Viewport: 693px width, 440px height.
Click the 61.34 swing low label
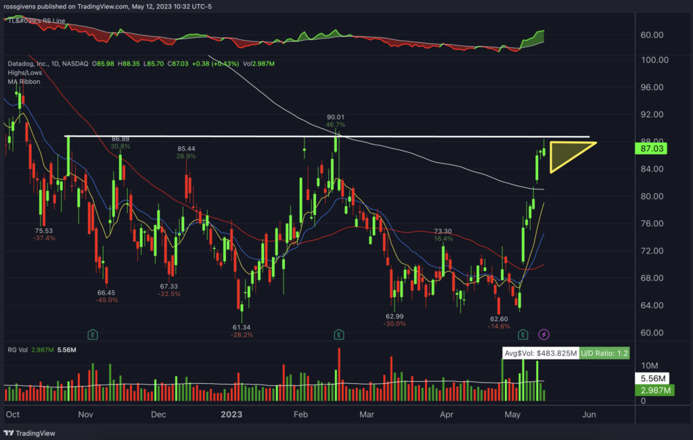[242, 327]
